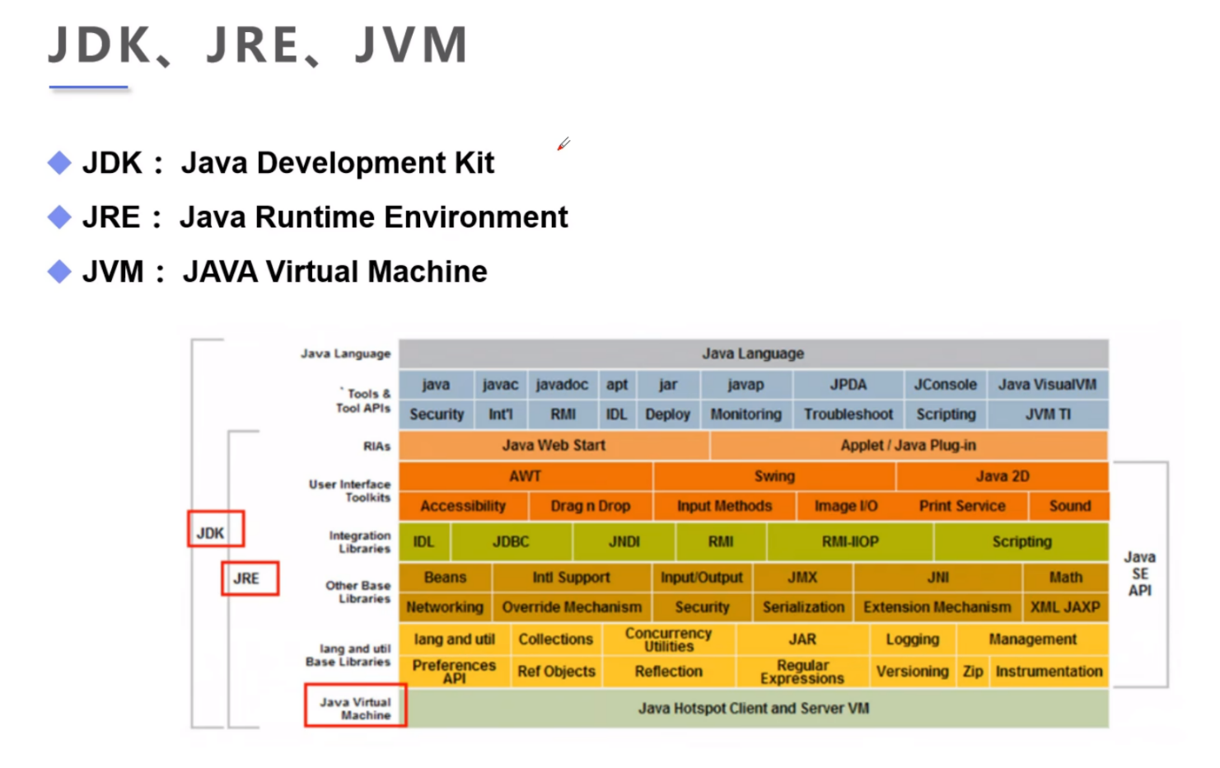Click the blue diamond bullet beside JVM

pyautogui.click(x=58, y=271)
